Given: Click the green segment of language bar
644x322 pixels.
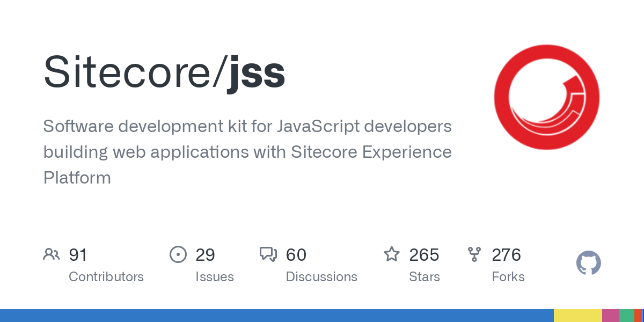Looking at the screenshot, I should (626, 316).
